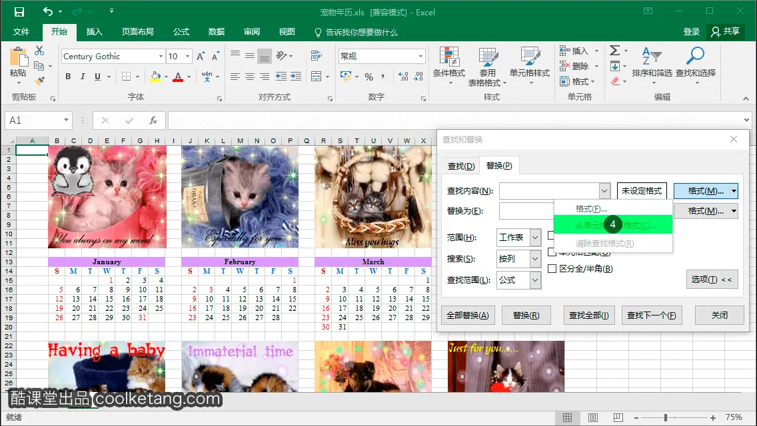Click the formula bar input area
The width and height of the screenshot is (757, 426).
[x=454, y=120]
